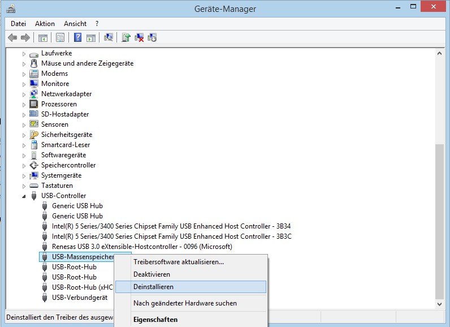Select the Renesas USB 3.0 eXtensible-Hostcontroller entry
The image size is (450, 327).
pos(141,247)
